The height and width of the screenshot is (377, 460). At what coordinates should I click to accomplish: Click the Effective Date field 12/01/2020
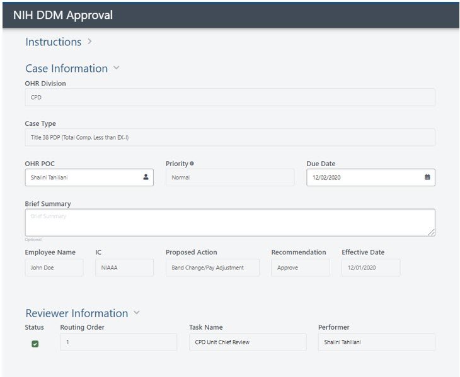click(371, 267)
